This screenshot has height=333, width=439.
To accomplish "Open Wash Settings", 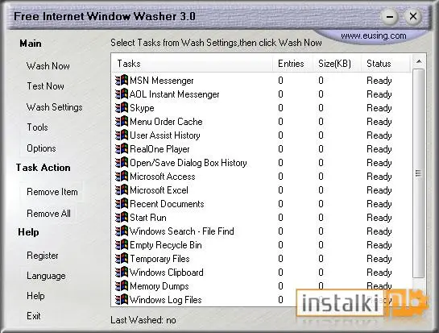I will coord(54,107).
